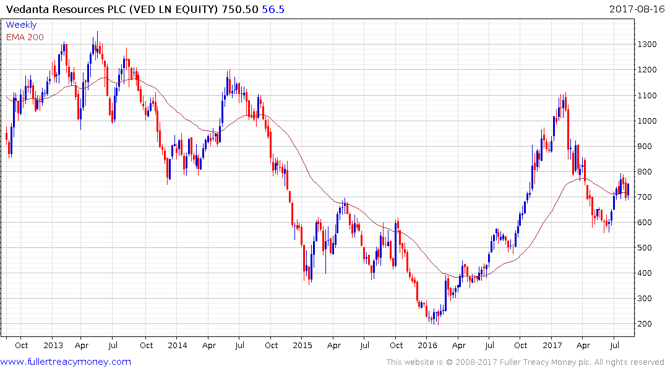665x371 pixels.
Task: Click the 2015 year label on time axis
Action: [302, 345]
